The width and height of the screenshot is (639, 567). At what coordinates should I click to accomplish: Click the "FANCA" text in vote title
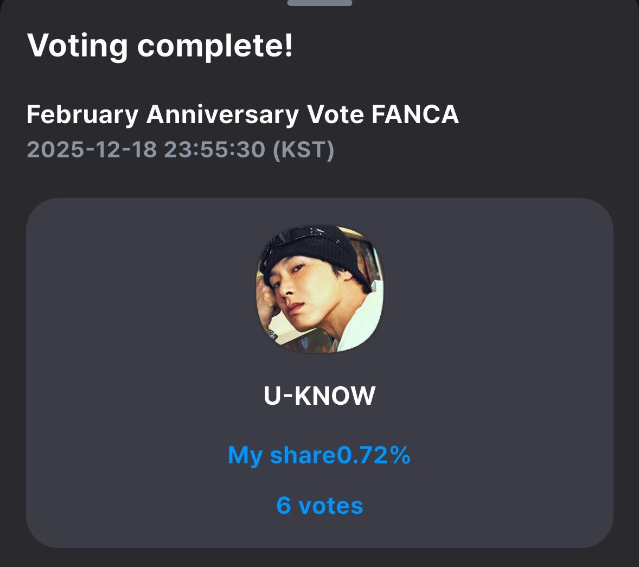tap(415, 115)
